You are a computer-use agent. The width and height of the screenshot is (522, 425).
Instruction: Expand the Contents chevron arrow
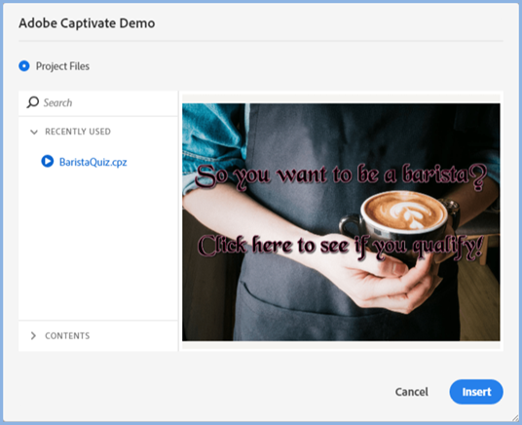point(33,335)
